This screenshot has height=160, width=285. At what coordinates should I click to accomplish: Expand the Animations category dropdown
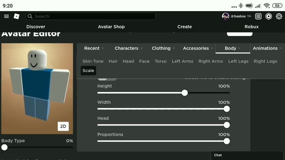point(267,48)
